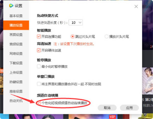The width and height of the screenshot is (153, 119).
Task: Click the VIP badge on the bottom thumbnail
Action: [112, 116]
